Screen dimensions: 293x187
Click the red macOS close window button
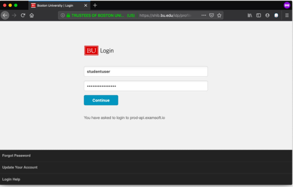pos(5,5)
